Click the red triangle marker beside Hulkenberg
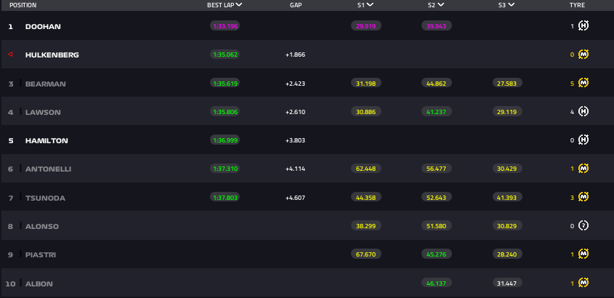Screen dimensions: 614x298 (11, 55)
